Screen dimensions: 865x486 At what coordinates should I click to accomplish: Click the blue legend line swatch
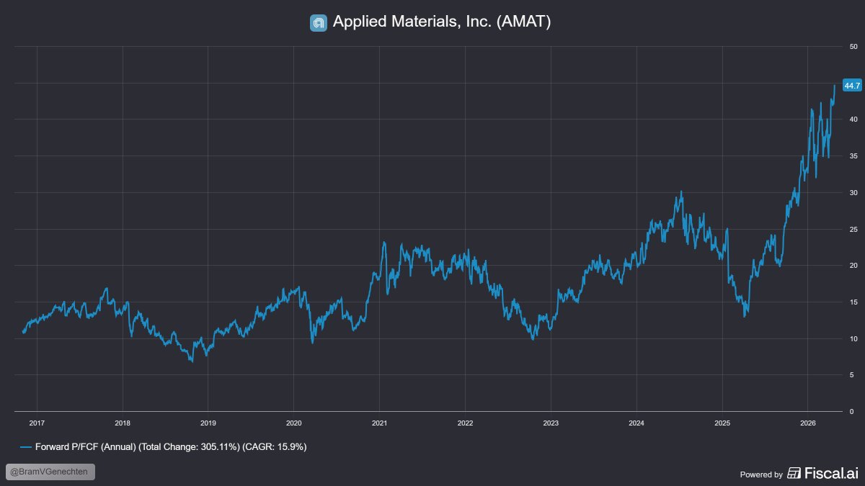[x=26, y=447]
